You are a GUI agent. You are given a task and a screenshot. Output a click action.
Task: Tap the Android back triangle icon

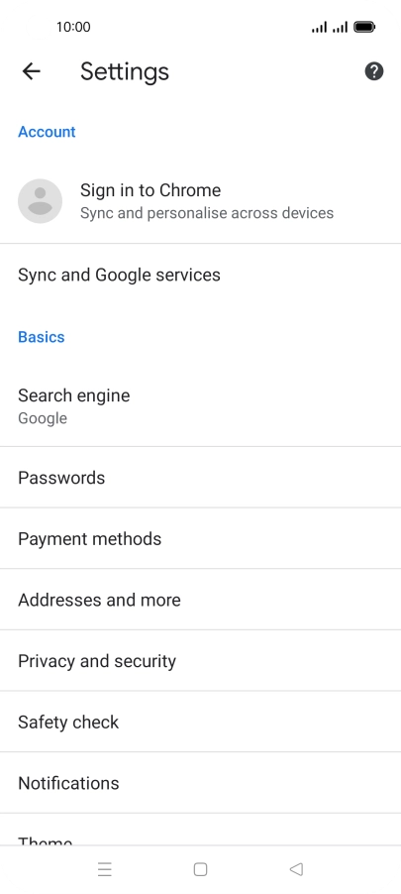coord(296,869)
